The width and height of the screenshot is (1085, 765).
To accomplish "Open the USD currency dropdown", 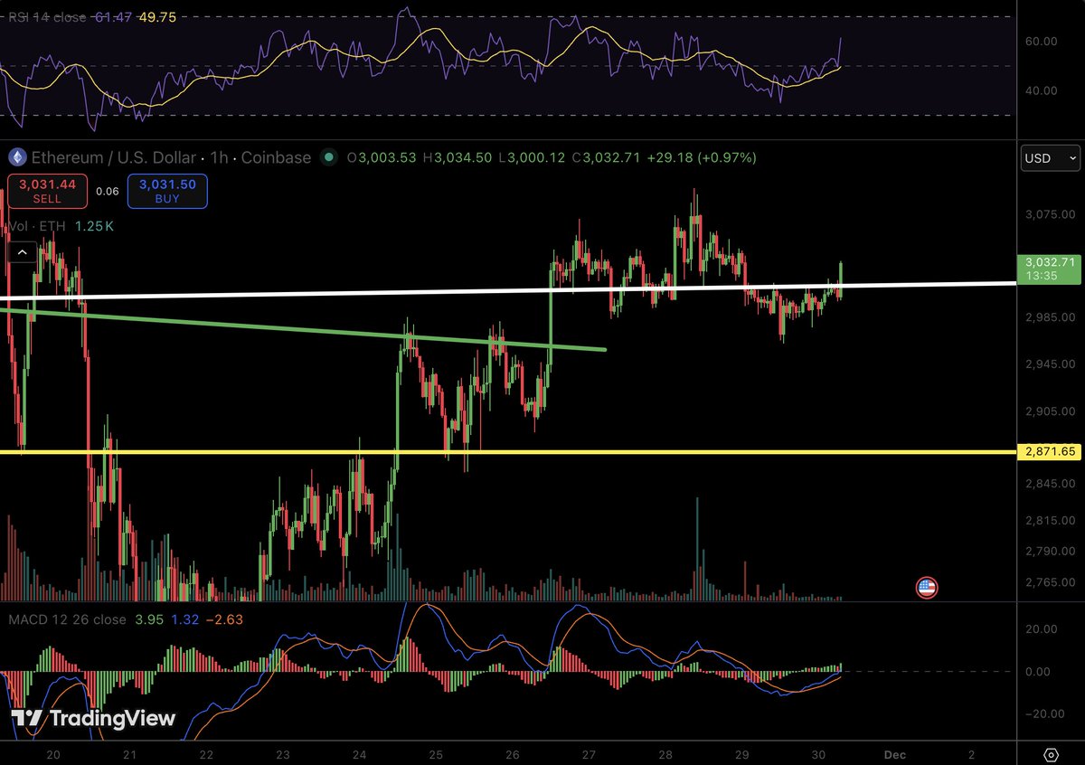I will click(x=1049, y=158).
